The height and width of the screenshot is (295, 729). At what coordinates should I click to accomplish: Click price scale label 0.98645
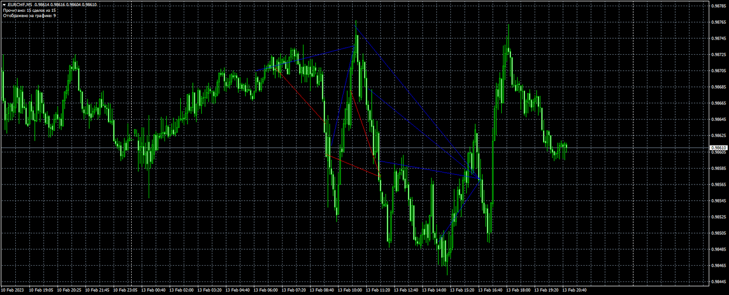click(718, 120)
